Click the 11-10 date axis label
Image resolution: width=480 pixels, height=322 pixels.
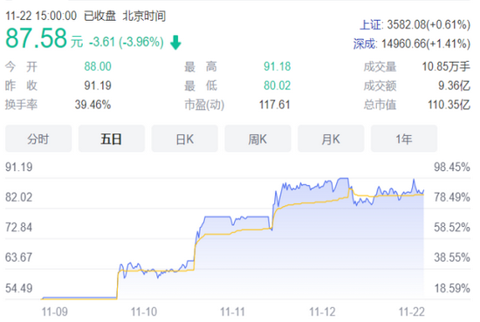[x=144, y=312]
